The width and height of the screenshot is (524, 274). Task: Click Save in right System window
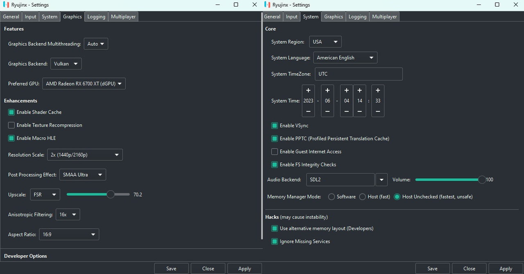(433, 269)
